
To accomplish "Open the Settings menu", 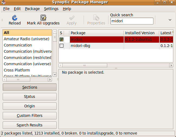I will (51, 9).
